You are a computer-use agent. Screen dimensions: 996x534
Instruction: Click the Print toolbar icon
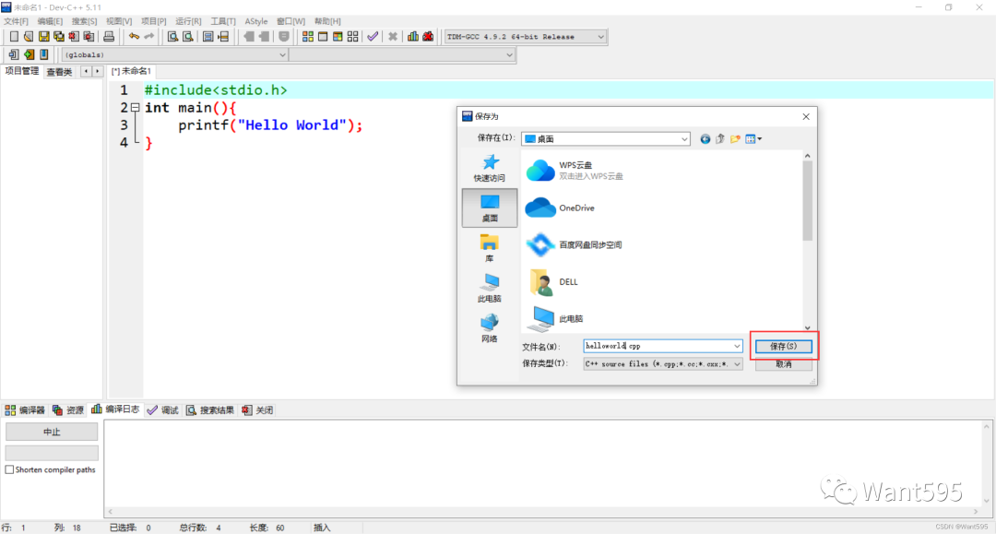tap(109, 37)
